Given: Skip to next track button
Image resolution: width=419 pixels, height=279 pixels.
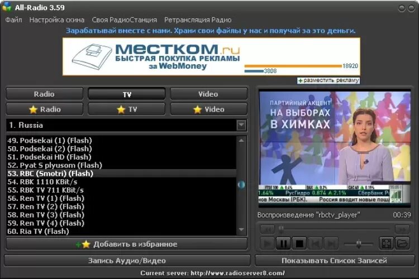Looking at the screenshot, I should 331,243.
